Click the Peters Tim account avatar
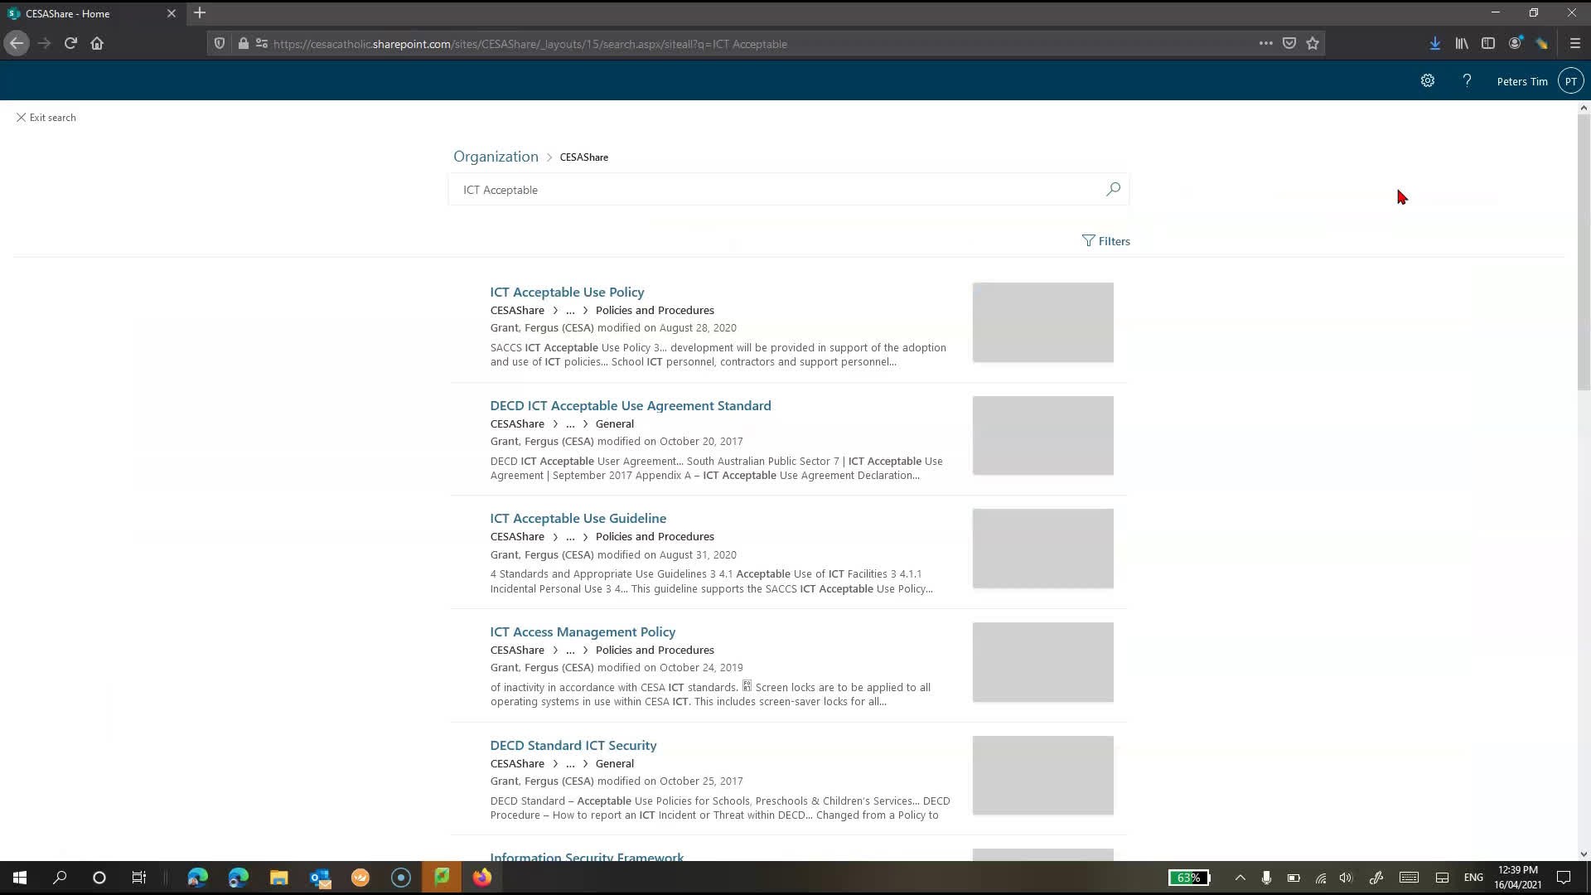Screen dimensions: 1591x895 (1570, 81)
